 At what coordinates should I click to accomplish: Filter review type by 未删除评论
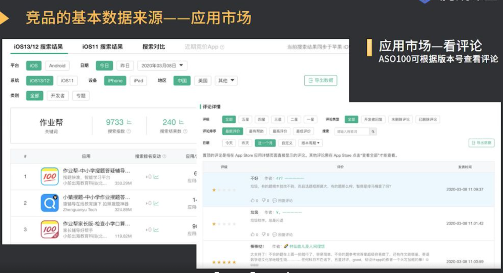point(401,120)
